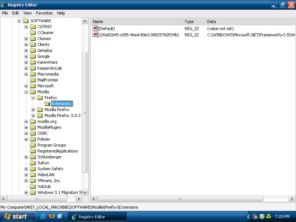The width and height of the screenshot is (296, 222).
Task: Click the VideoLAN key folder icon
Action: [x=33, y=175]
